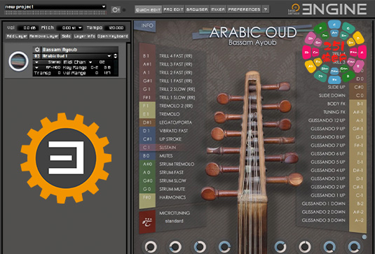
Task: Step presets with Arabic Oud 1 arrows
Action: 116,56
